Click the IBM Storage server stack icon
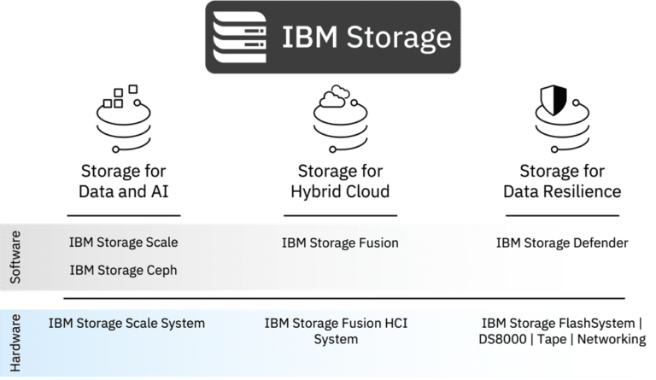The image size is (656, 380). tap(240, 37)
